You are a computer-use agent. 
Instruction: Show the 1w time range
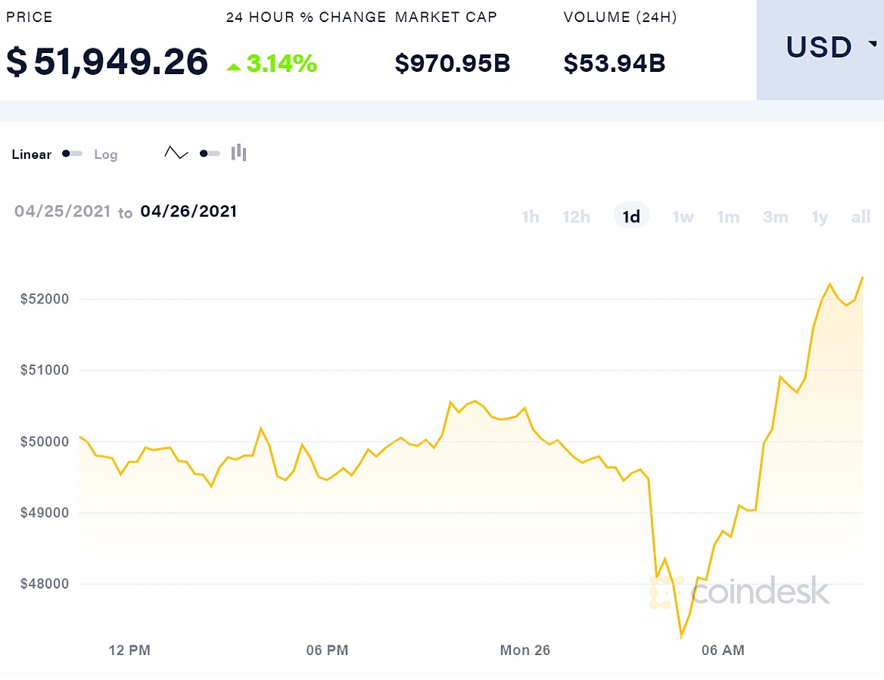(683, 217)
